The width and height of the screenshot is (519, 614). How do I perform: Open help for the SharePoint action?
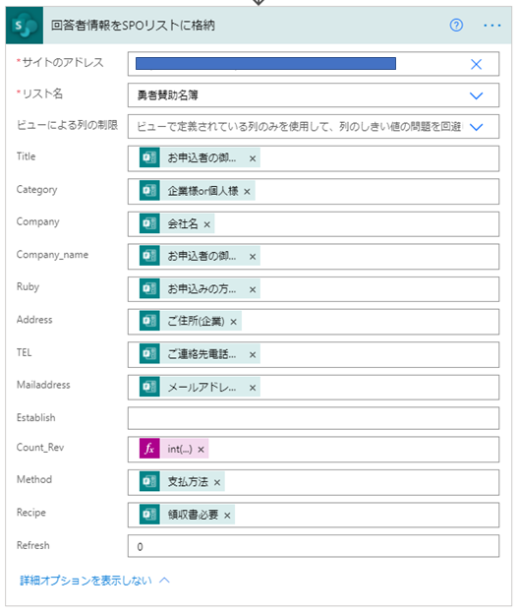[x=456, y=26]
